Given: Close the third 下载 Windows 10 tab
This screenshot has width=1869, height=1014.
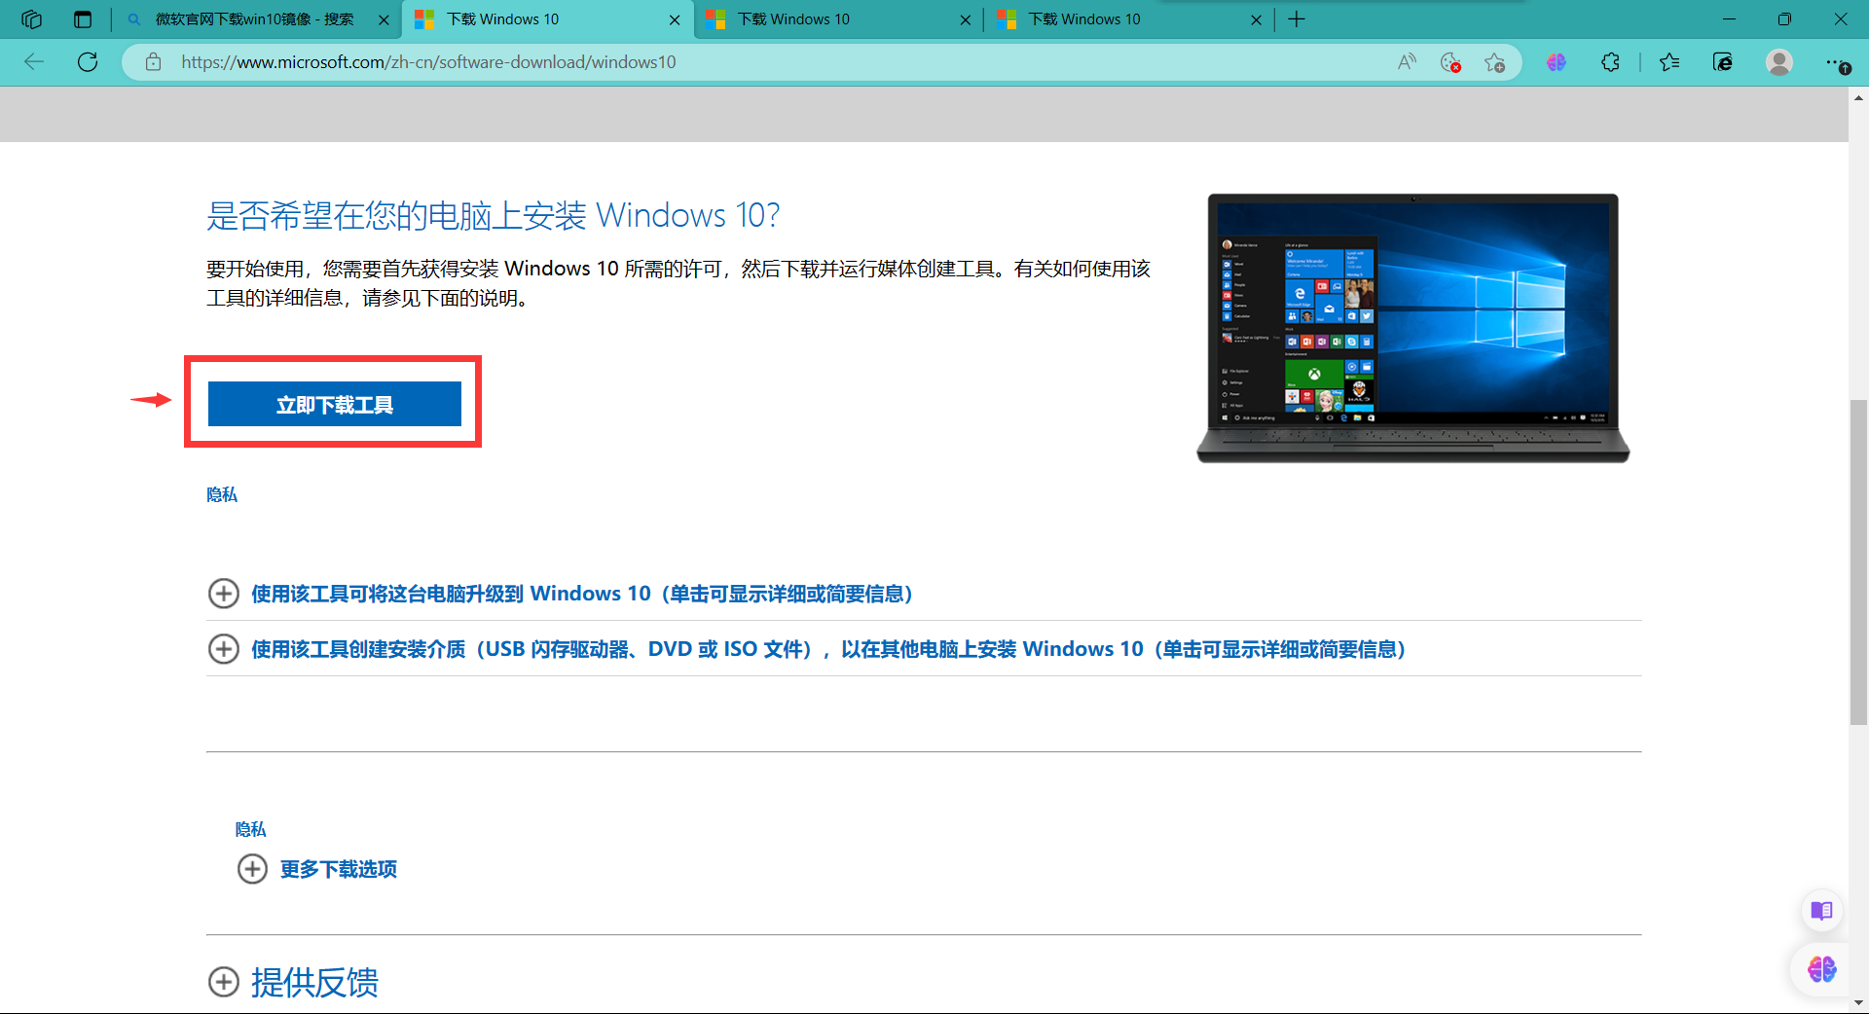Looking at the screenshot, I should pyautogui.click(x=965, y=19).
